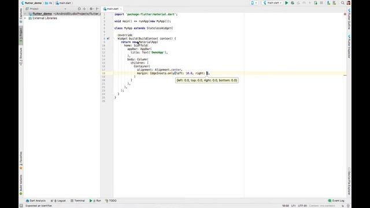Click the 'void main()' line in editor
The image size is (370, 208).
143,21
